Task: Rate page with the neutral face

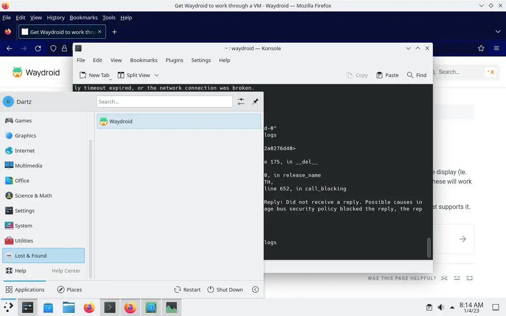Action: pos(457,278)
